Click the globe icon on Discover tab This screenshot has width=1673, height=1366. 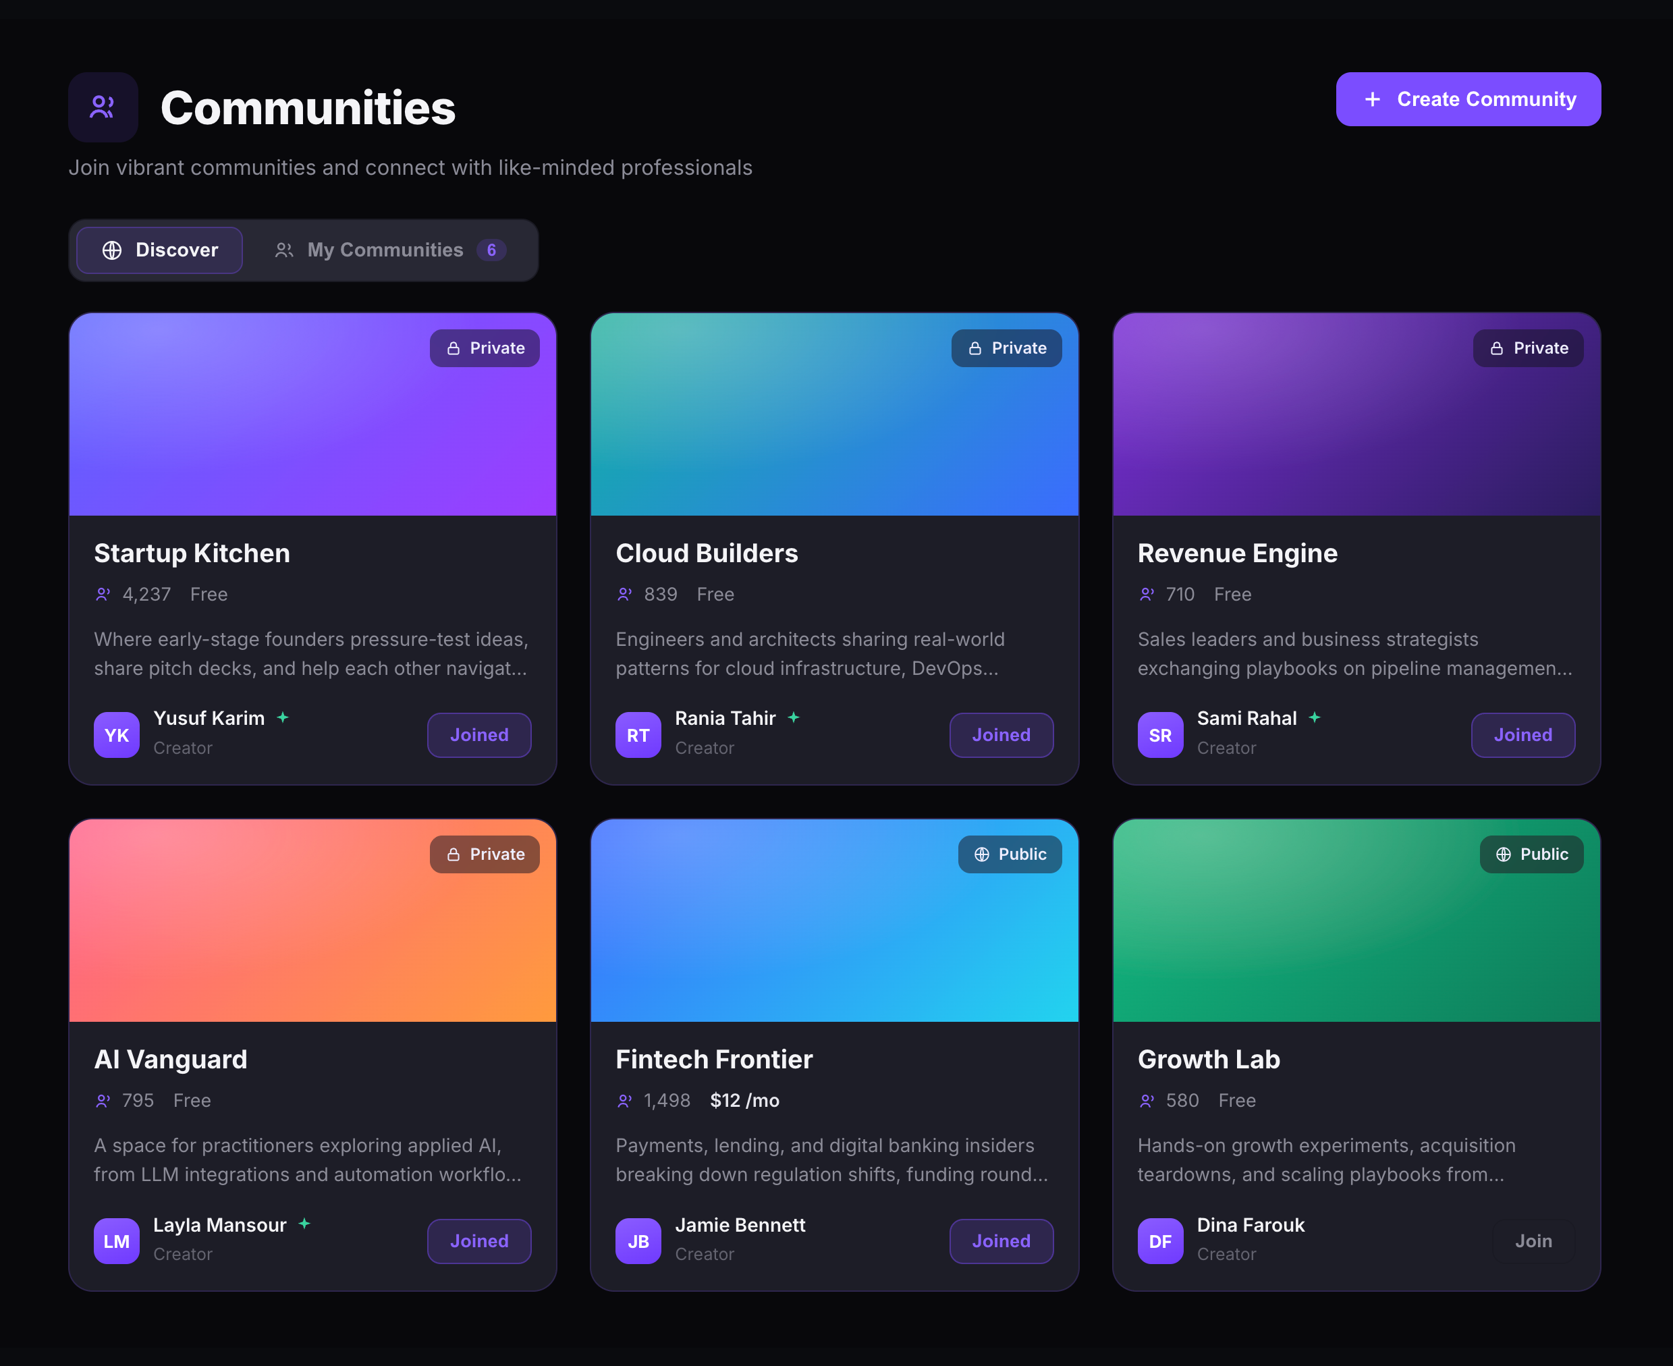pyautogui.click(x=112, y=250)
